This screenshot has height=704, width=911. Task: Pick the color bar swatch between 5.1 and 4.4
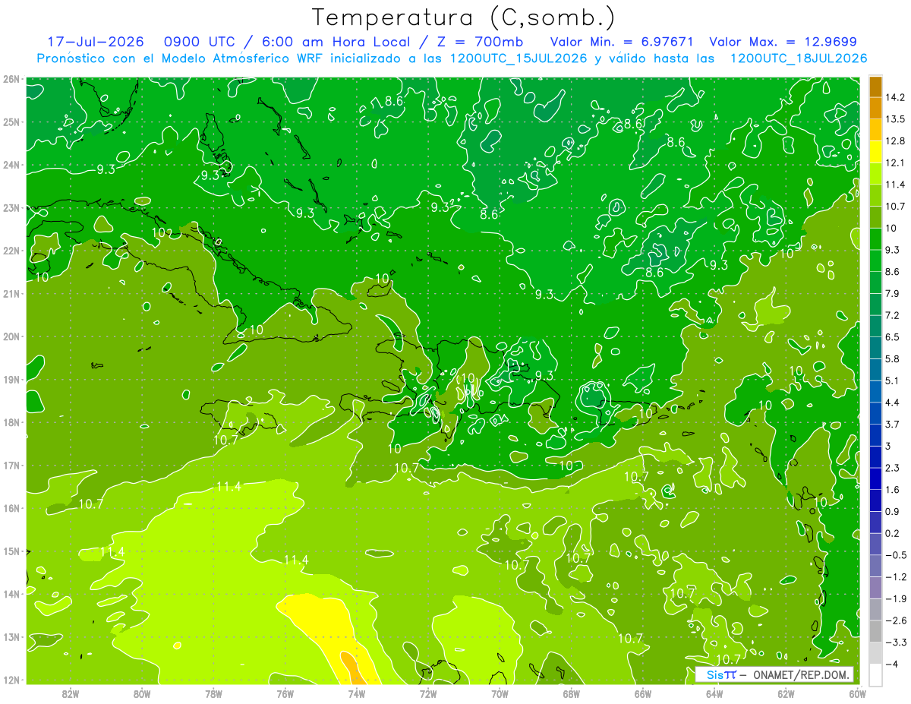click(x=875, y=391)
